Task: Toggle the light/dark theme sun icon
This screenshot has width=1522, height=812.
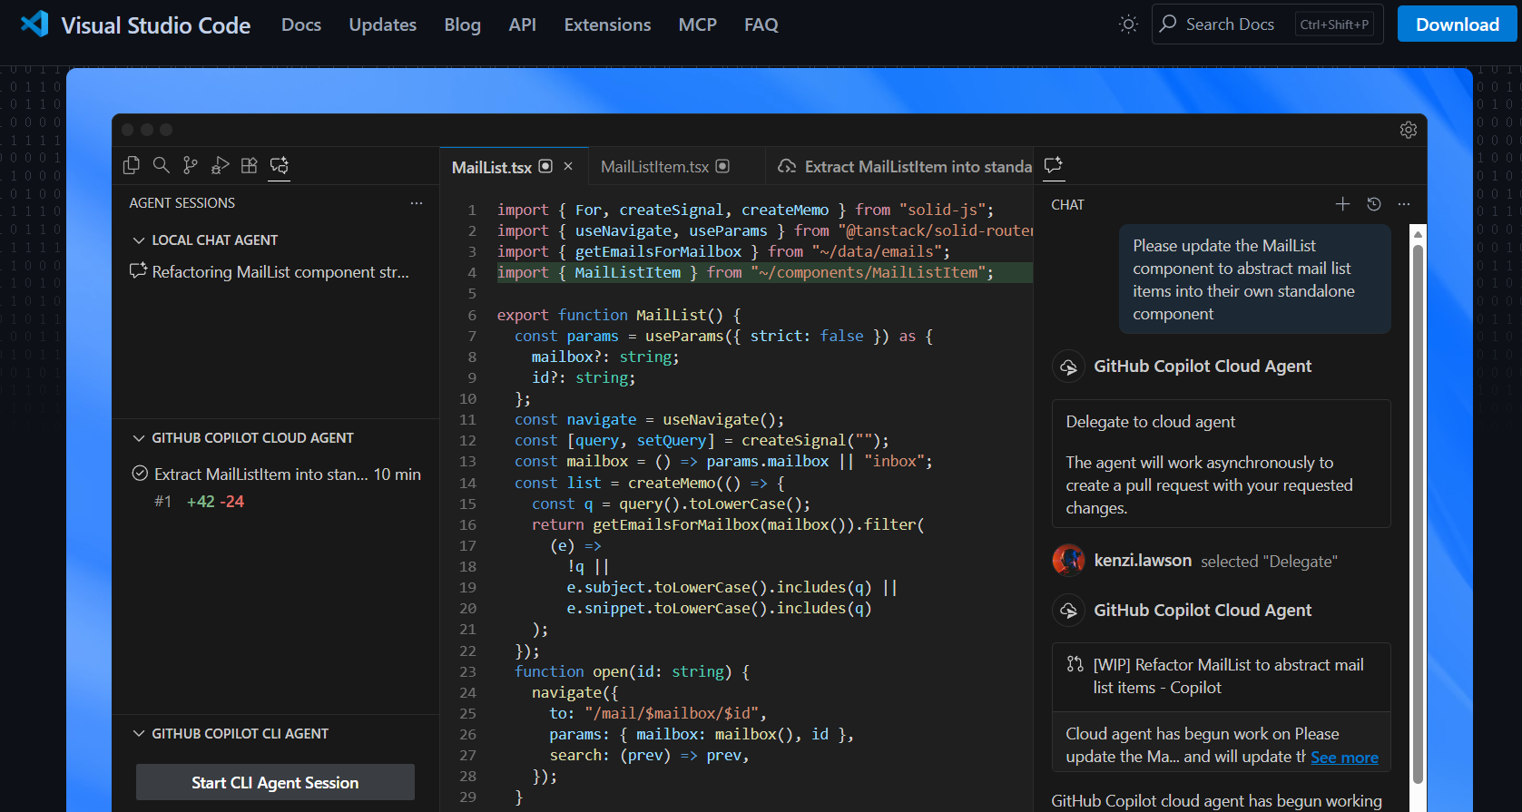Action: pyautogui.click(x=1128, y=24)
